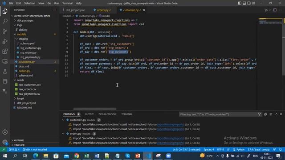
Task: Collapse the logs folder
Action: [x=20, y=25]
